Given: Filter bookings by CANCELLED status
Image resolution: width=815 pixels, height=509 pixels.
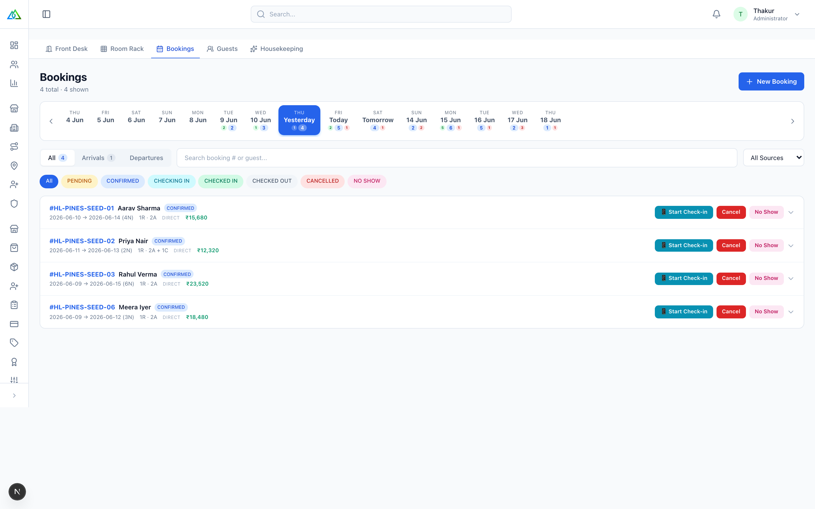Looking at the screenshot, I should [x=322, y=181].
